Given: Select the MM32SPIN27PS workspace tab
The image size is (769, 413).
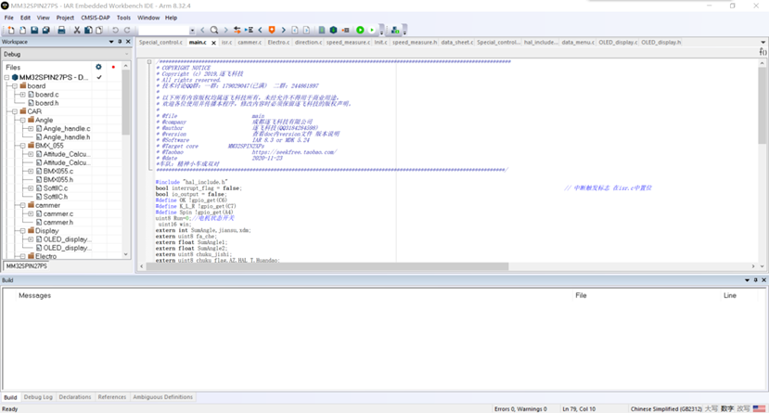Looking at the screenshot, I should tap(27, 265).
